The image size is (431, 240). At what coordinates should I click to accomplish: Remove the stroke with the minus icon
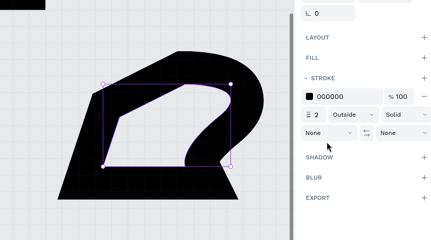pyautogui.click(x=424, y=96)
